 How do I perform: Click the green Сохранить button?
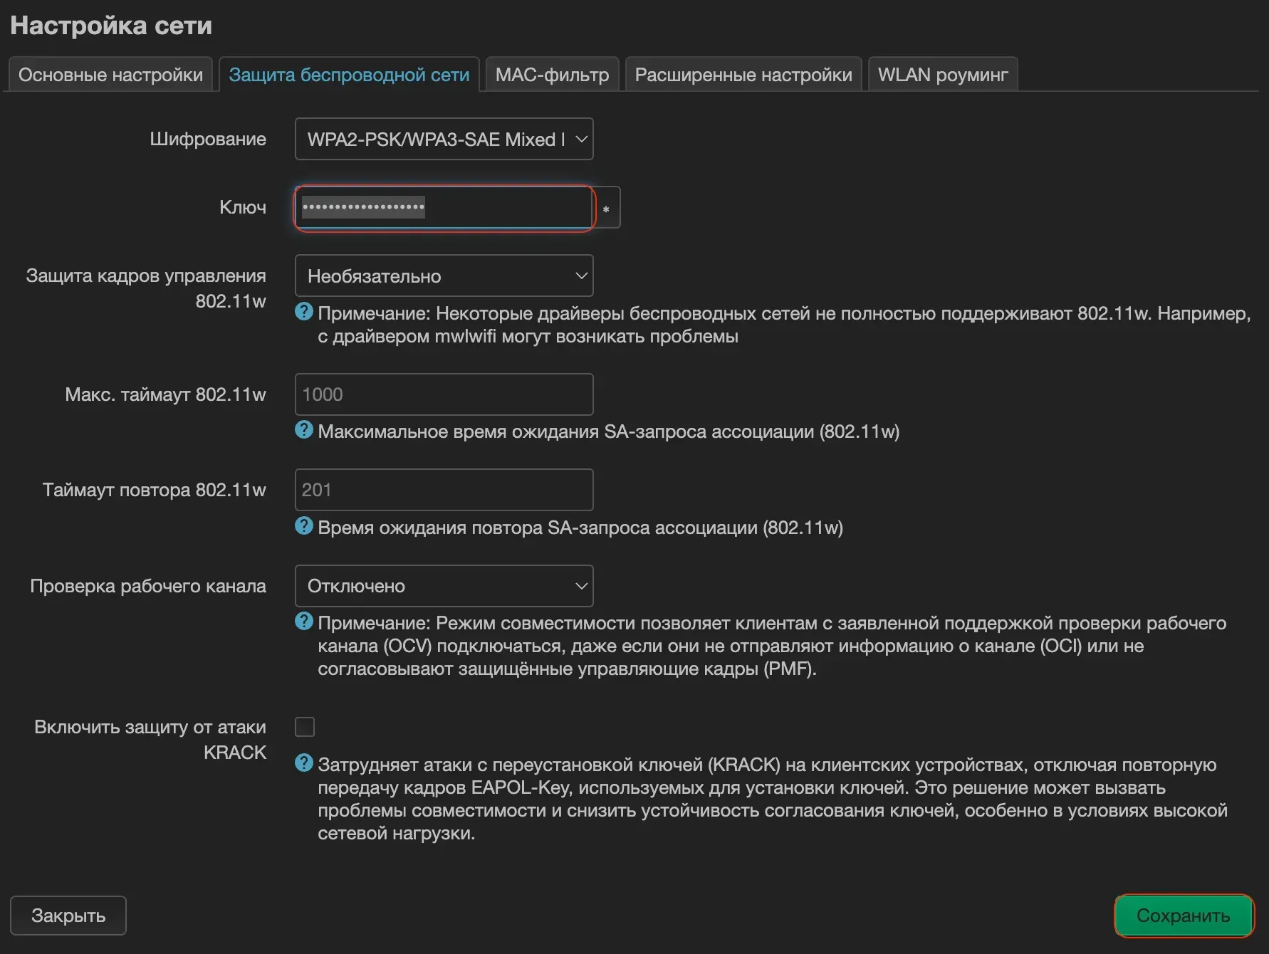(1184, 916)
